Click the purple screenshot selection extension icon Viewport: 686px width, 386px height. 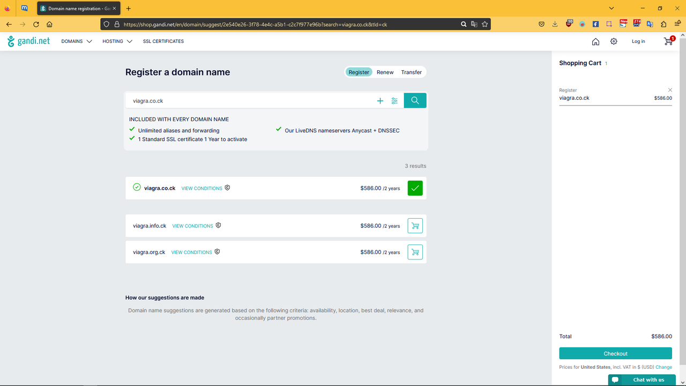609,24
